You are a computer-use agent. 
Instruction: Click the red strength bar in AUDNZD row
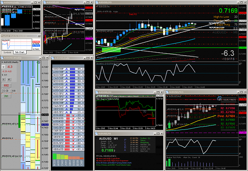pyautogui.click(x=68, y=122)
